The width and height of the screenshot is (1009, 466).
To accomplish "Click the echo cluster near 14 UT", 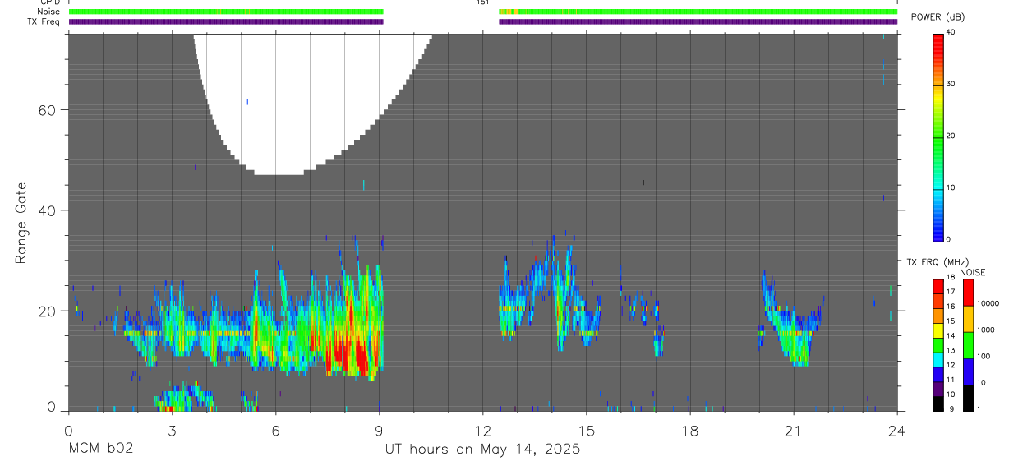I will [551, 296].
